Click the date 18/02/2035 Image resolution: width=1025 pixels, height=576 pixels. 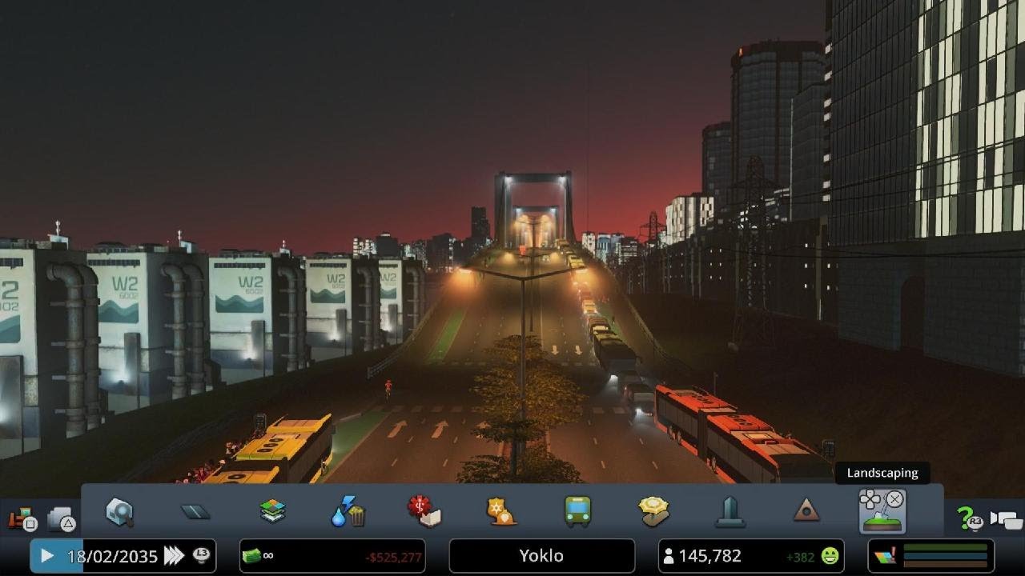click(x=113, y=556)
